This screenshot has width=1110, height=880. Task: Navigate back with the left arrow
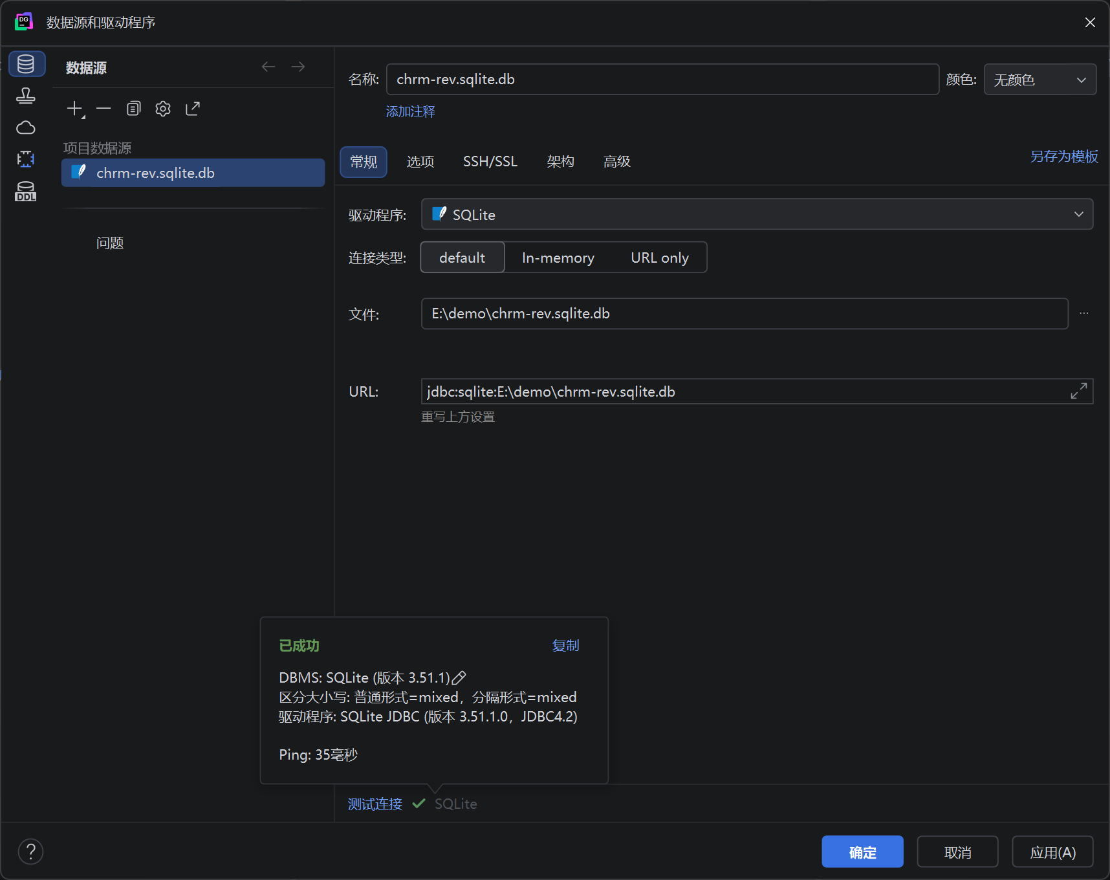(268, 67)
